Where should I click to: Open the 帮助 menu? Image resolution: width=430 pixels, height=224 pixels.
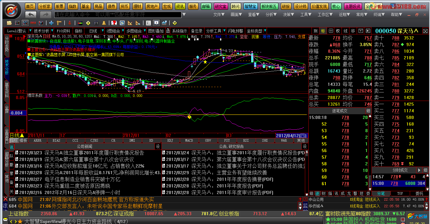[x=397, y=15]
